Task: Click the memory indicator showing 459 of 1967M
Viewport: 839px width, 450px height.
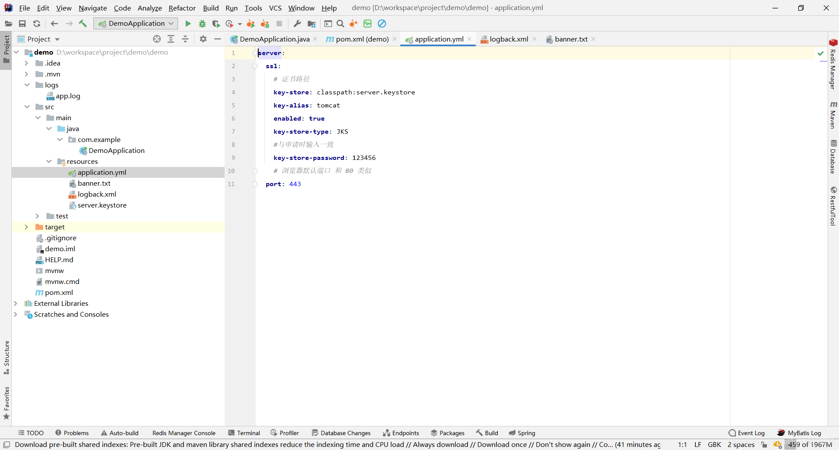Action: click(x=810, y=444)
